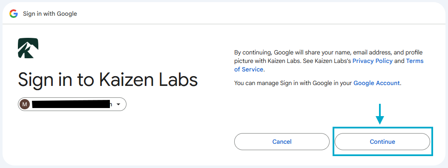Screen dimensions: 448x168
Task: Click the "Sign in with Google" header text
Action: [x=50, y=14]
